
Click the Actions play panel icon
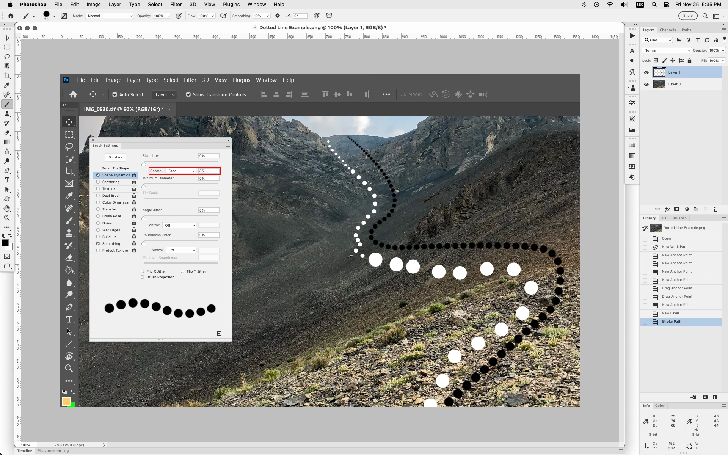pos(632,36)
